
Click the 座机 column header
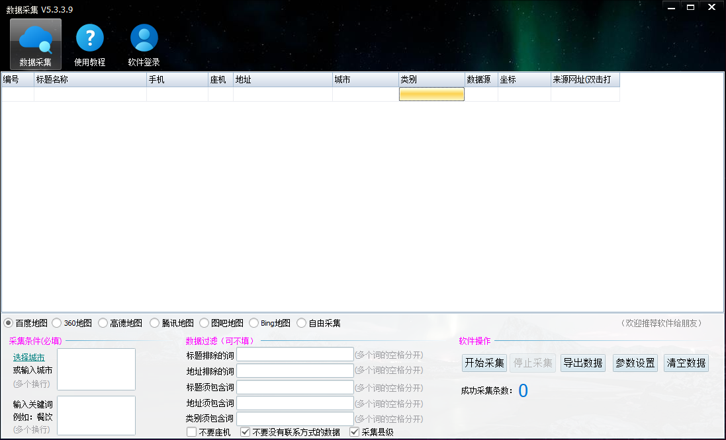[x=221, y=79]
